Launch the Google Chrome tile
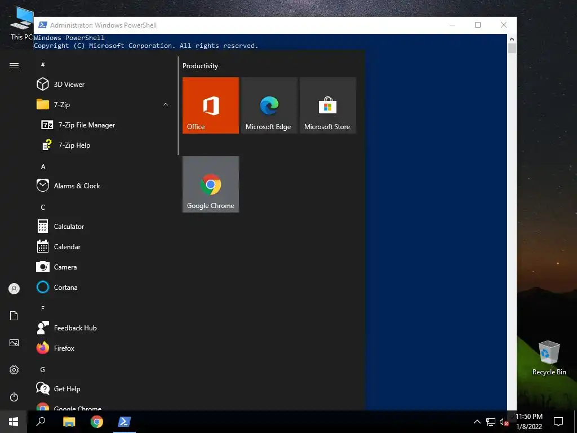 (211, 184)
